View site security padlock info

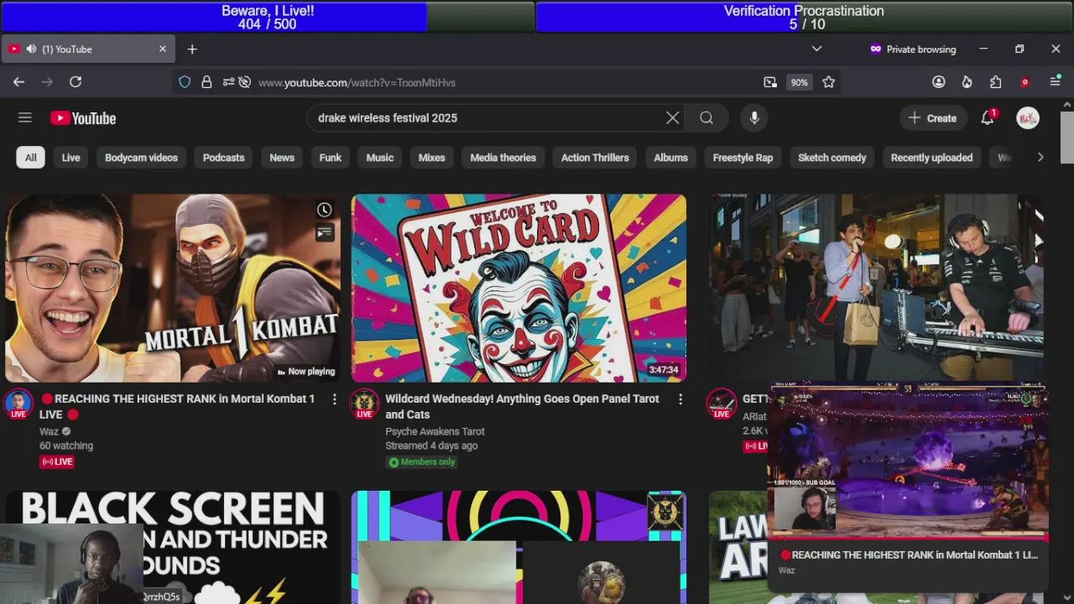pyautogui.click(x=206, y=82)
